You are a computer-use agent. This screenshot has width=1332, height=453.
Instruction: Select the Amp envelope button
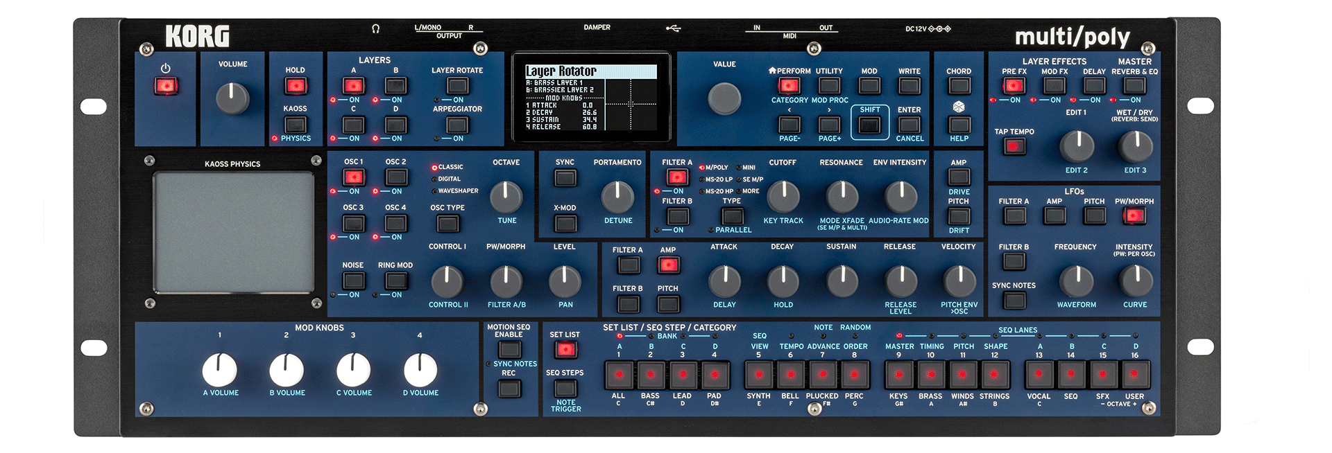click(668, 265)
